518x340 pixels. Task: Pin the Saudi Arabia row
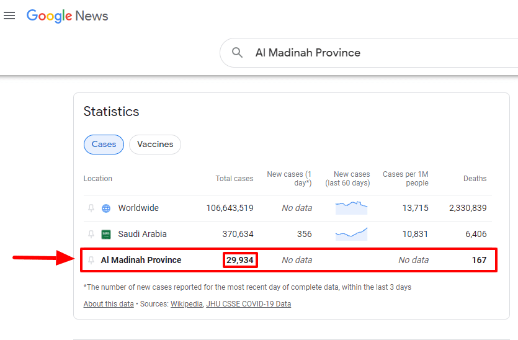click(91, 235)
